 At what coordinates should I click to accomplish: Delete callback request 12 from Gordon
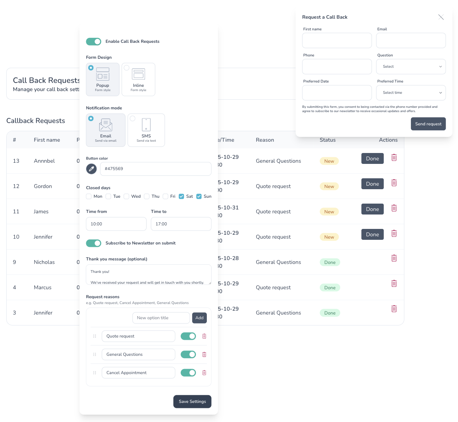pyautogui.click(x=394, y=183)
